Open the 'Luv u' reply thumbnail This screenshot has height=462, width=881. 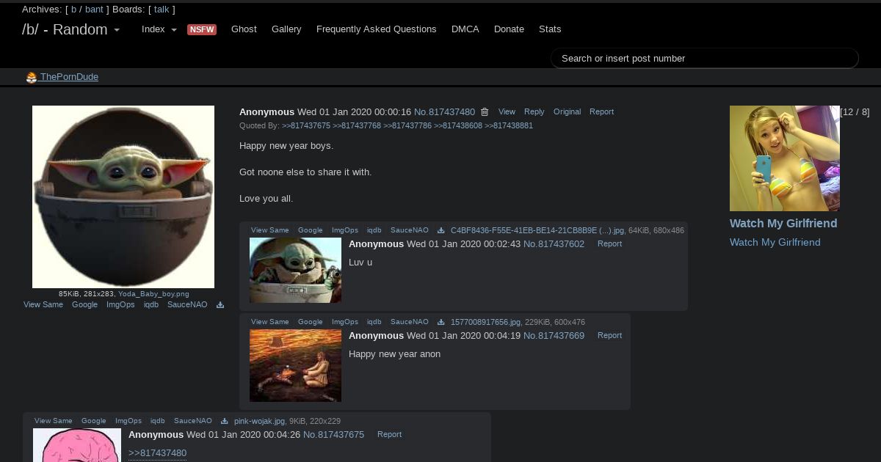pos(295,270)
